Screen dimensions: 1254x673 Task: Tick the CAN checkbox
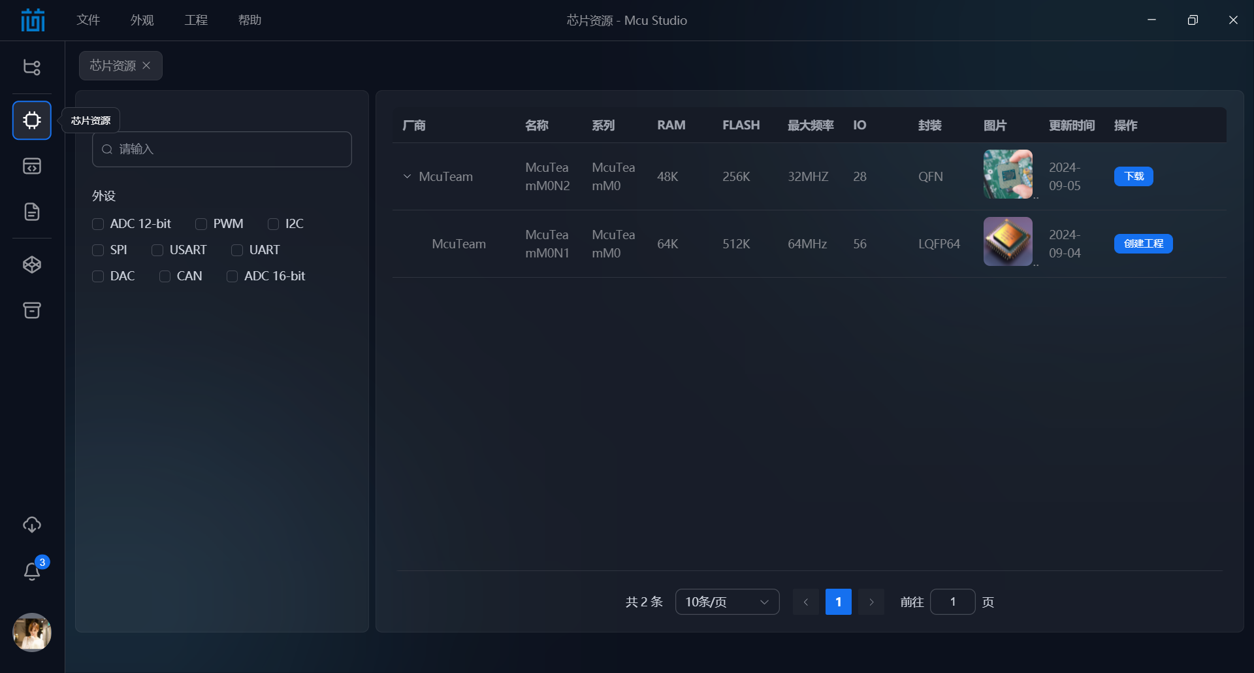165,276
